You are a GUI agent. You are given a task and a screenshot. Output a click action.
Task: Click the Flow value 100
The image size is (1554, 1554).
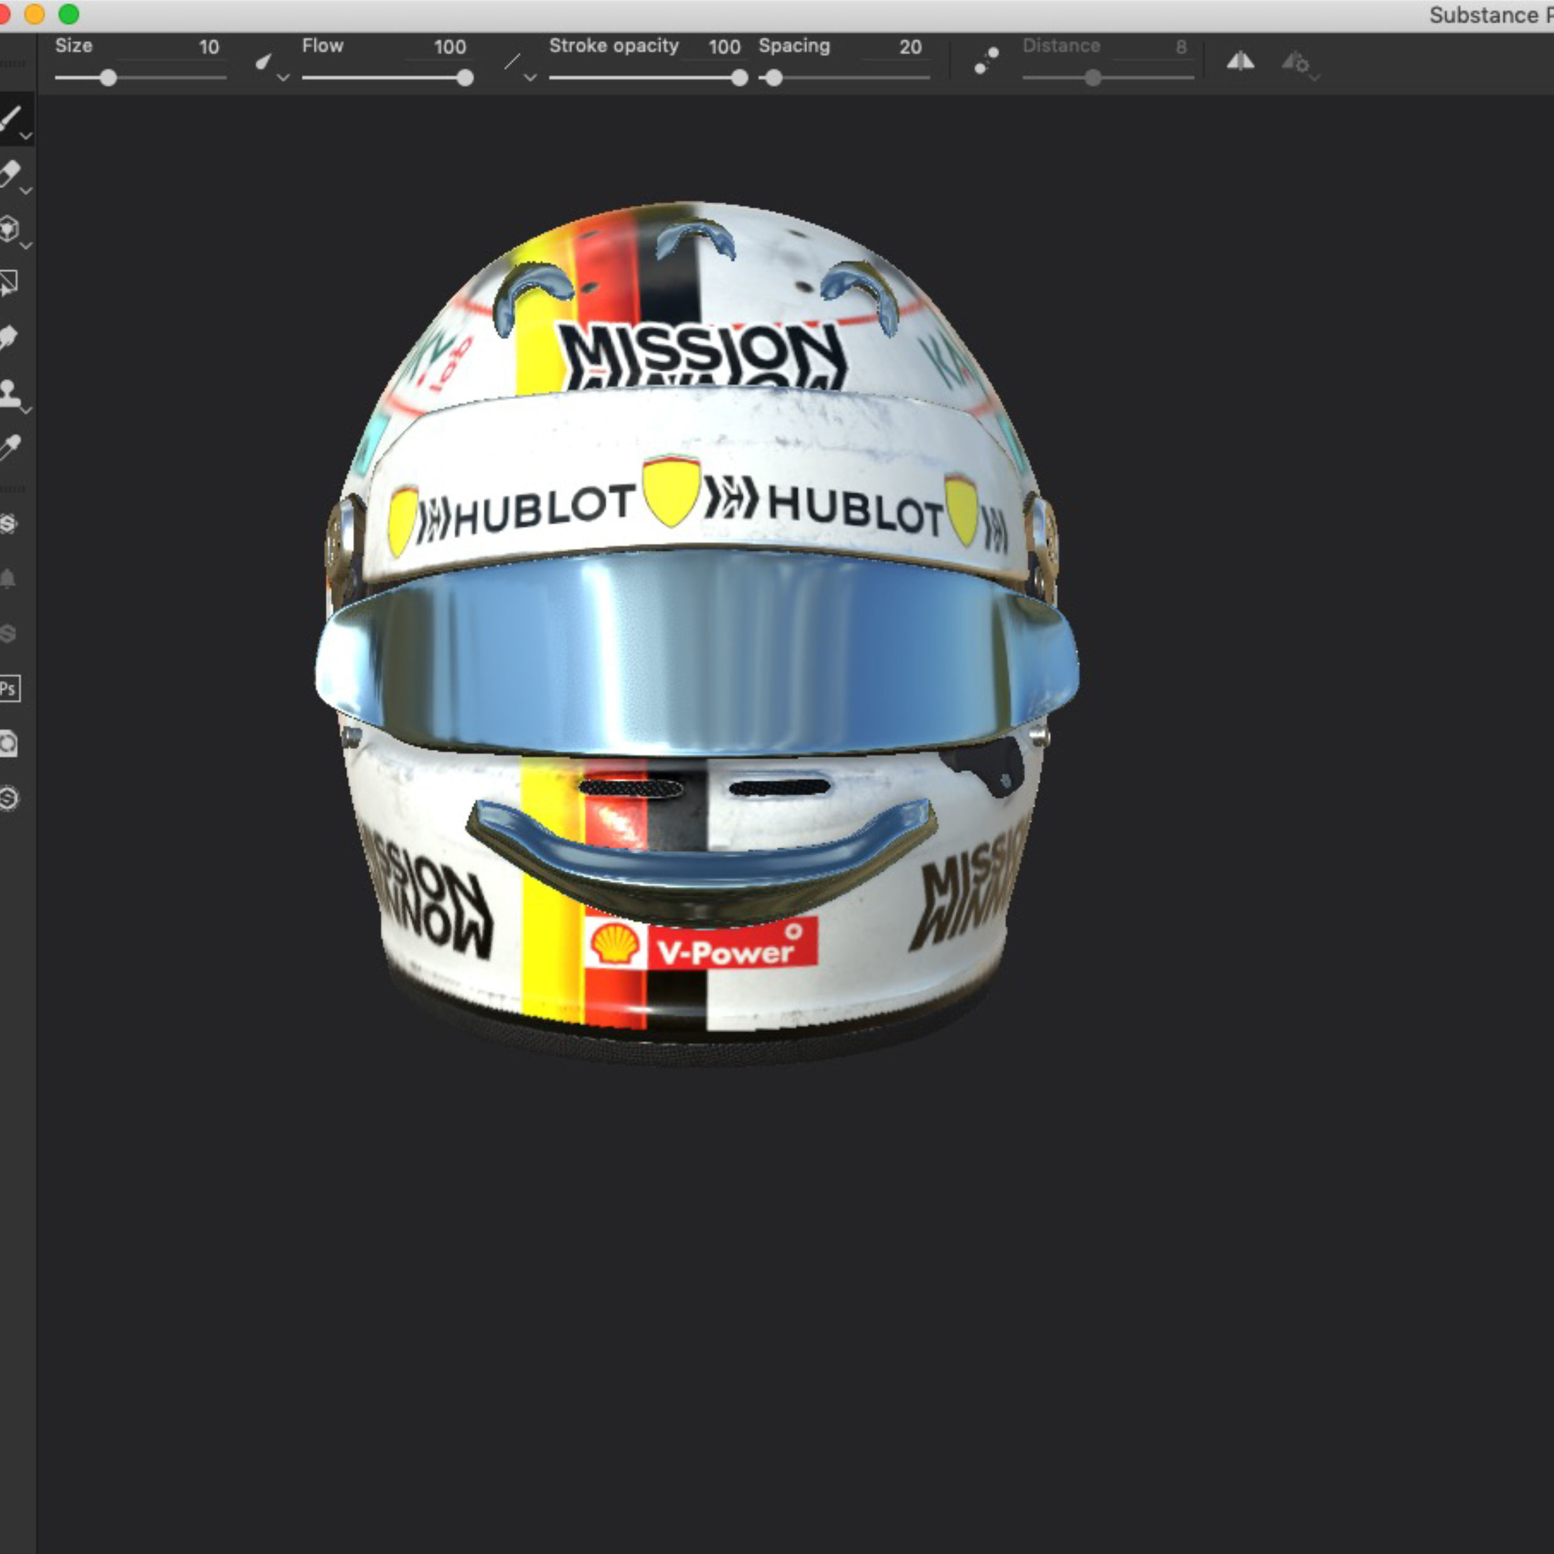(x=449, y=47)
